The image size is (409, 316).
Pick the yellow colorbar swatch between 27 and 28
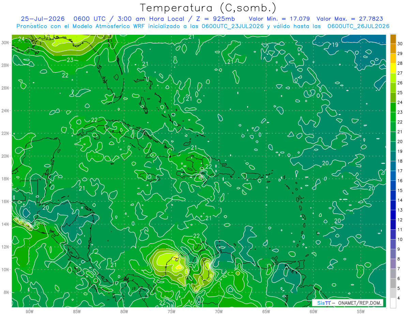click(393, 68)
